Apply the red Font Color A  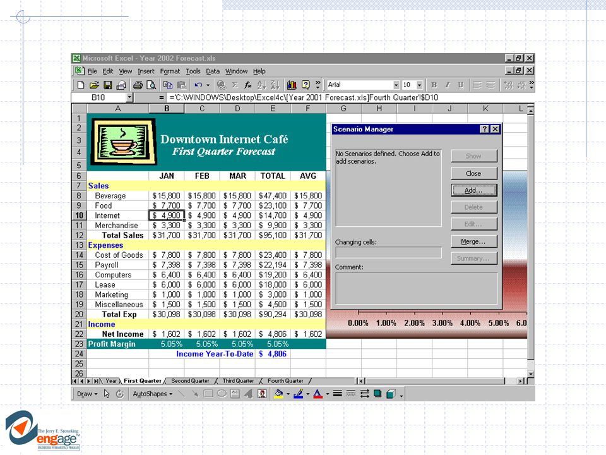coord(318,394)
